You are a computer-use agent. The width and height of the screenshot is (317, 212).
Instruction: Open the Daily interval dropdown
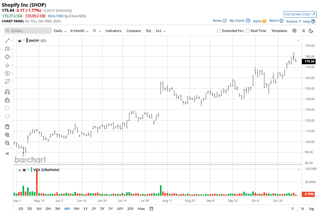(x=60, y=31)
